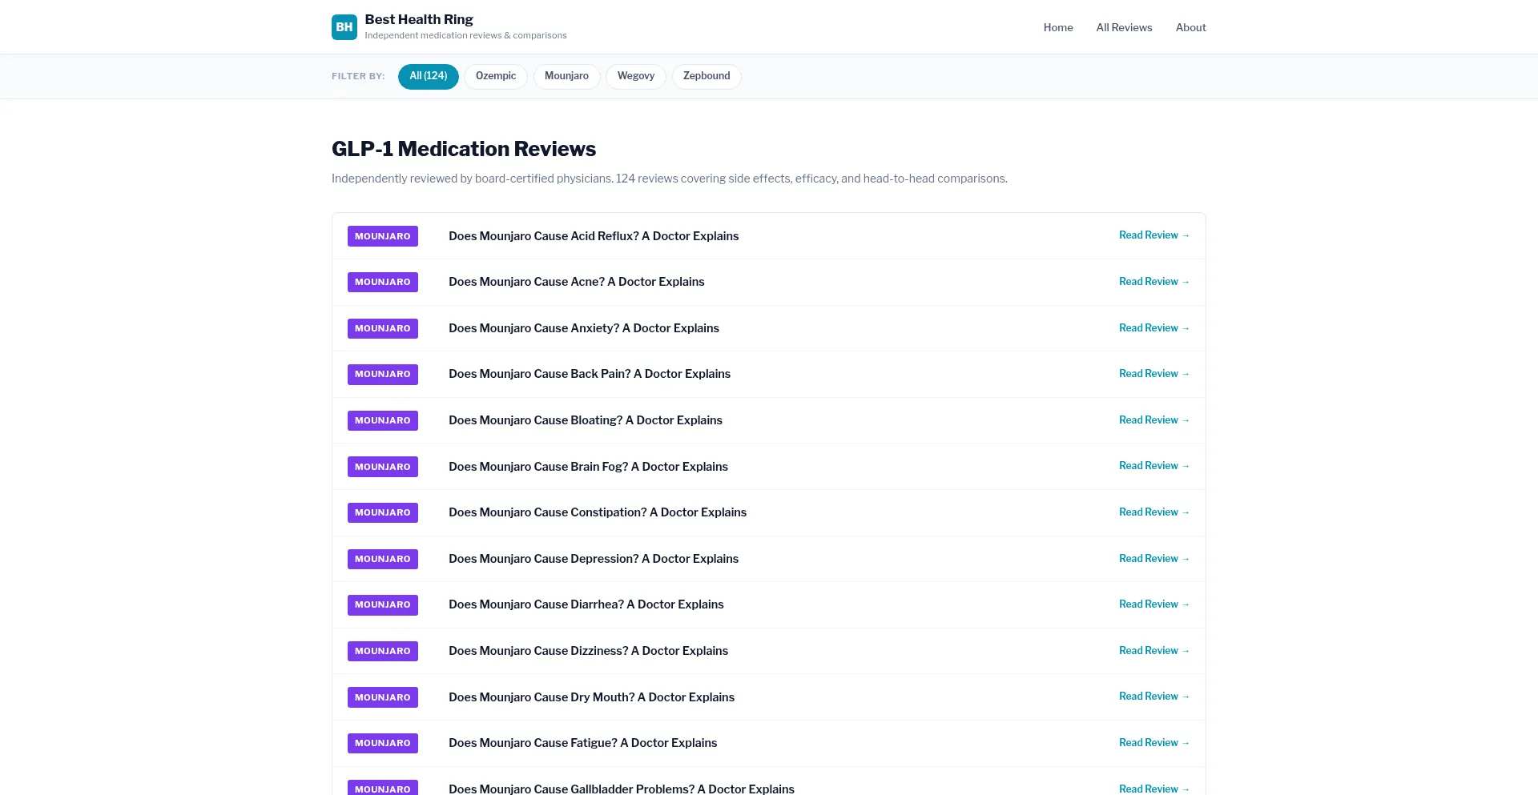This screenshot has height=795, width=1538.
Task: Click the MOUNJARO tag on Back Pain row
Action: pos(383,374)
